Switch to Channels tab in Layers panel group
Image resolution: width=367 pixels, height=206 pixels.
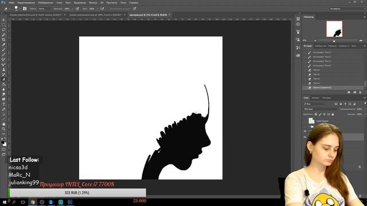[315, 98]
